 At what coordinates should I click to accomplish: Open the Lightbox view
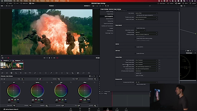point(193,3)
